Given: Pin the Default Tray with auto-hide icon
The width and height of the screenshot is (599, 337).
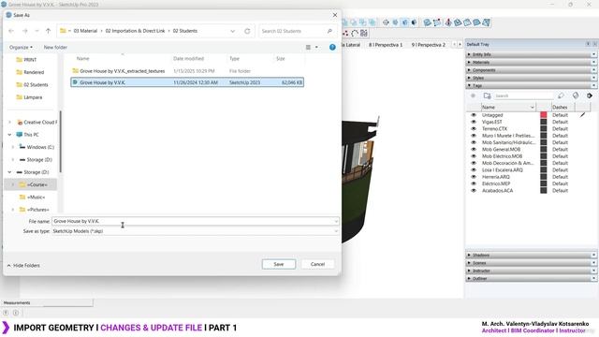Looking at the screenshot, I should 588,44.
